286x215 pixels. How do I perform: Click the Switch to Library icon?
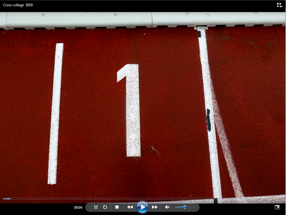(x=279, y=5)
